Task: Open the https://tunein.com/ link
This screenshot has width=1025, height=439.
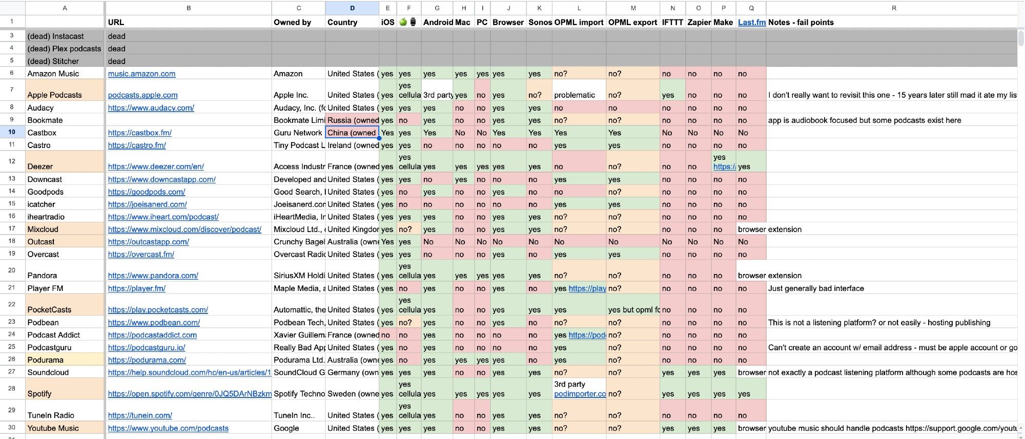Action: click(140, 415)
